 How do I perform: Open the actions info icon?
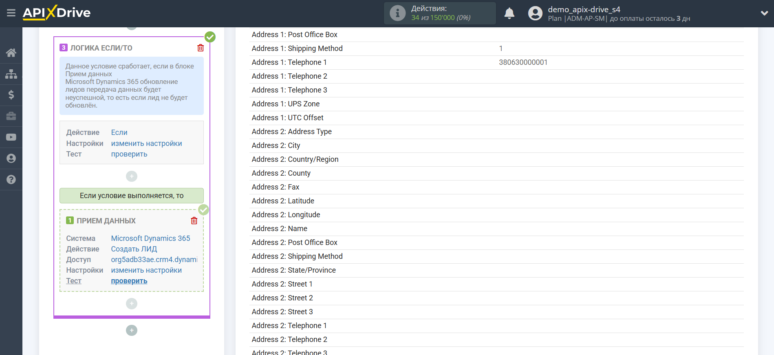pos(397,13)
